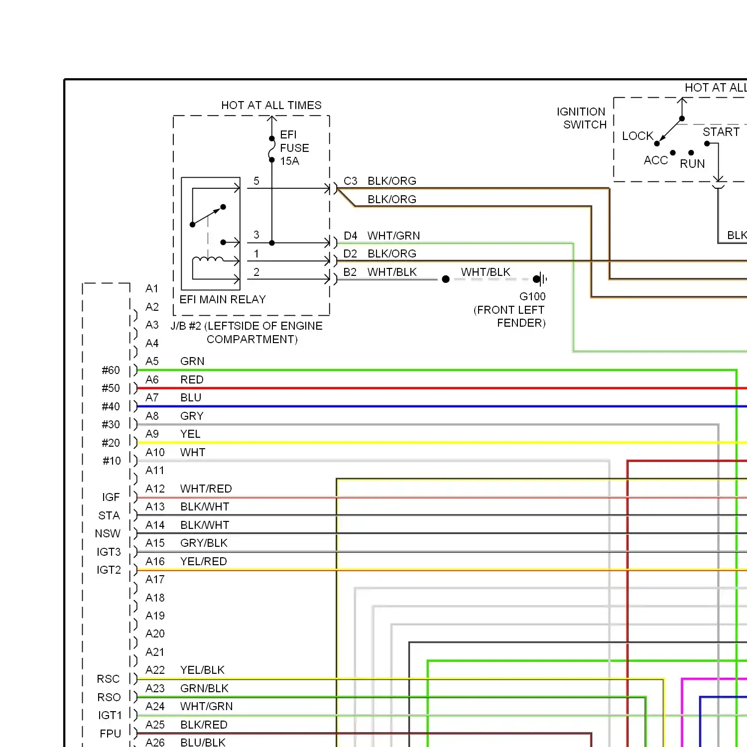Click the EFI MAIN RELAY label

[223, 299]
